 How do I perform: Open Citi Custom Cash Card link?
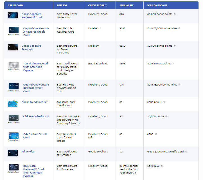point(35,136)
